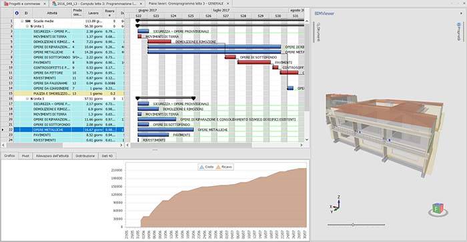Toggle the Ricavo series in chart legend
The width and height of the screenshot is (467, 242).
[223, 167]
